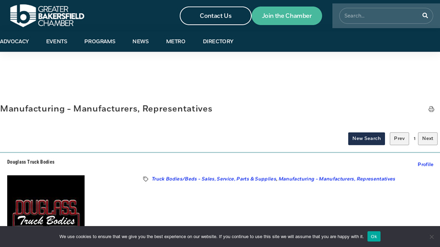The width and height of the screenshot is (440, 247).
Task: Accept cookies with the Ok button
Action: pyautogui.click(x=373, y=237)
